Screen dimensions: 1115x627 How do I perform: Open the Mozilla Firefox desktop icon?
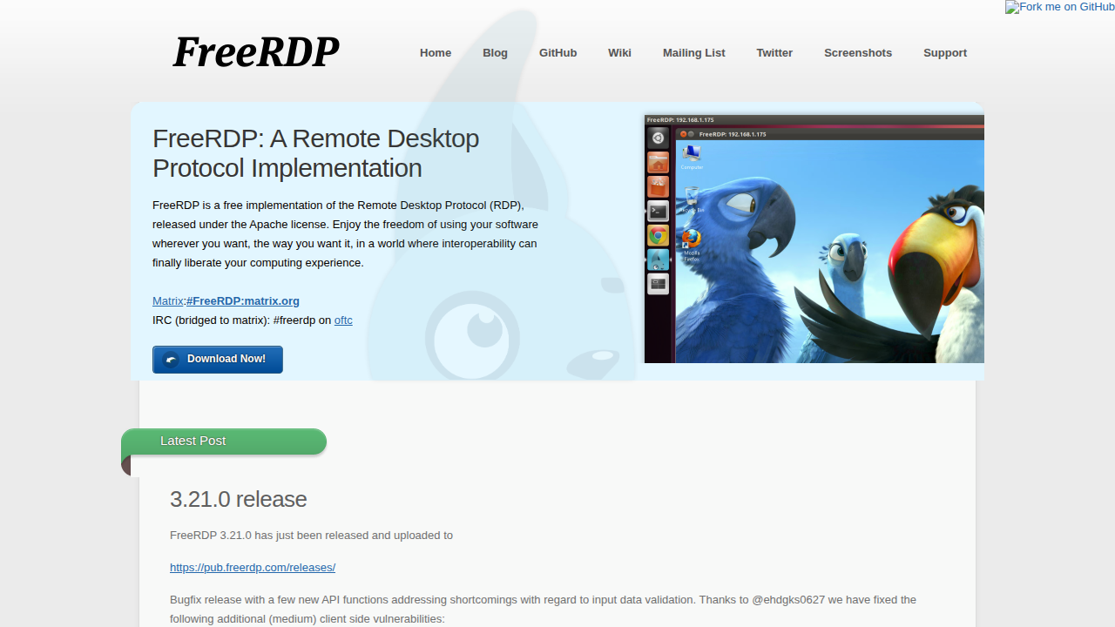pos(692,239)
